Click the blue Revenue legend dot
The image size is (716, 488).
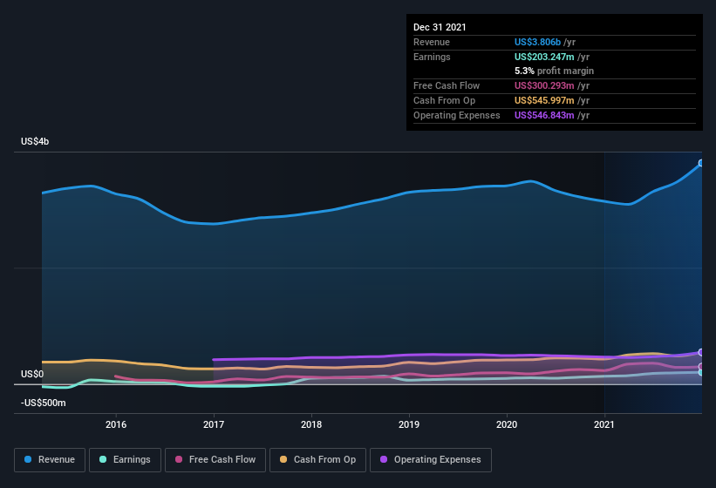pyautogui.click(x=28, y=459)
